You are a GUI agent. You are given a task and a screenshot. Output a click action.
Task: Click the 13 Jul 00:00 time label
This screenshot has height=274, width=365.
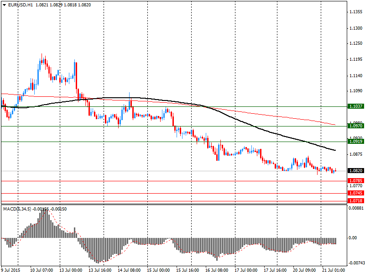(x=71, y=270)
